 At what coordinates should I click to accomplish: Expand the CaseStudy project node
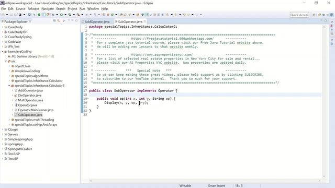pyautogui.click(x=3, y=27)
